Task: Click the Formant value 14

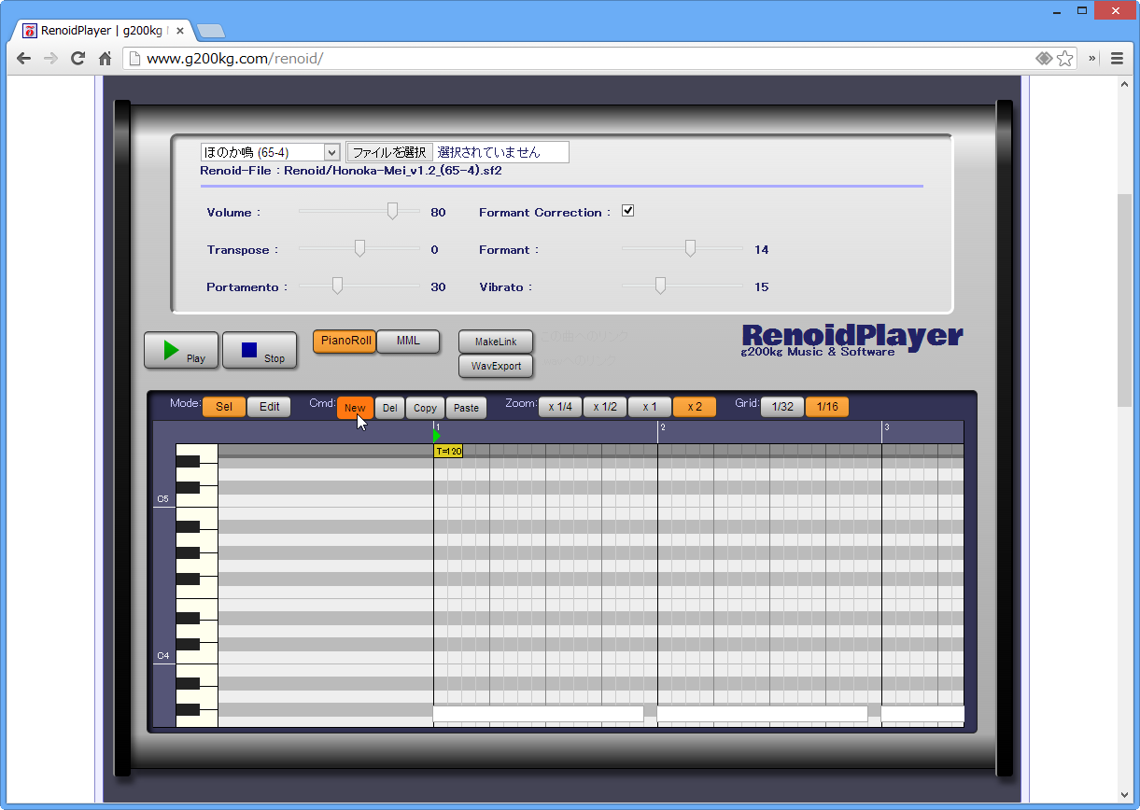Action: pyautogui.click(x=762, y=250)
